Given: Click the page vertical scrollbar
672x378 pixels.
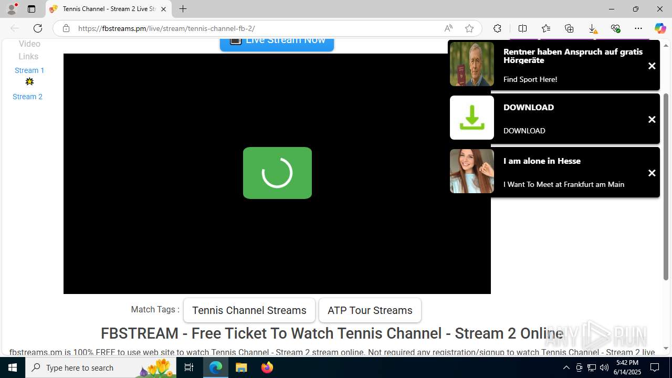Looking at the screenshot, I should [666, 186].
